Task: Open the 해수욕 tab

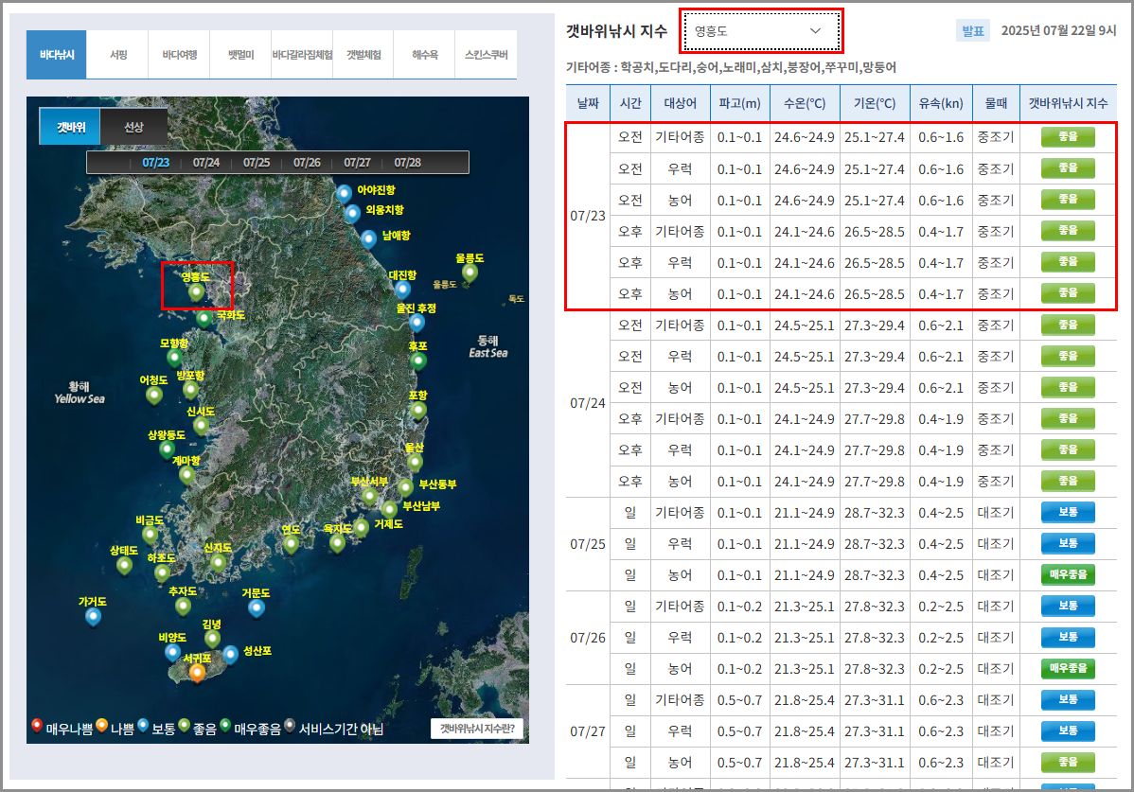Action: tap(425, 55)
